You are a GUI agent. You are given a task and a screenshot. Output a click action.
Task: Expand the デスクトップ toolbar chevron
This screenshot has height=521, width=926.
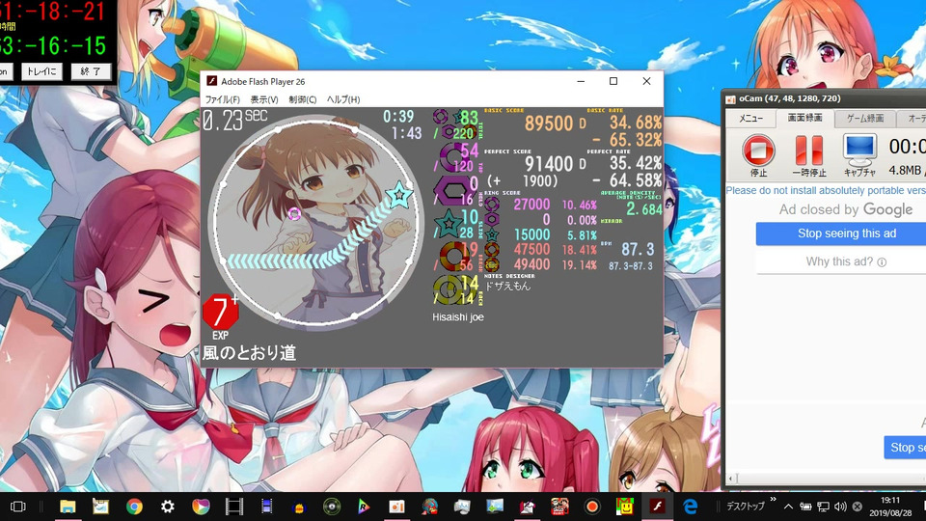[x=773, y=500]
